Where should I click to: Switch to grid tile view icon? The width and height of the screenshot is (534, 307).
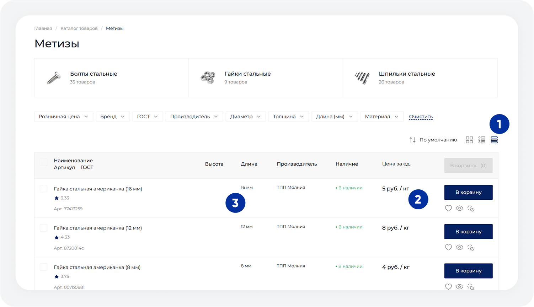pyautogui.click(x=469, y=140)
